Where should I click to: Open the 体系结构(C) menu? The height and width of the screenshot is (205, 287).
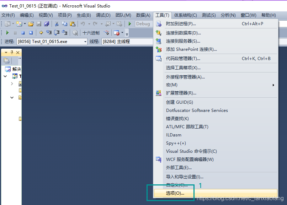pos(185,15)
